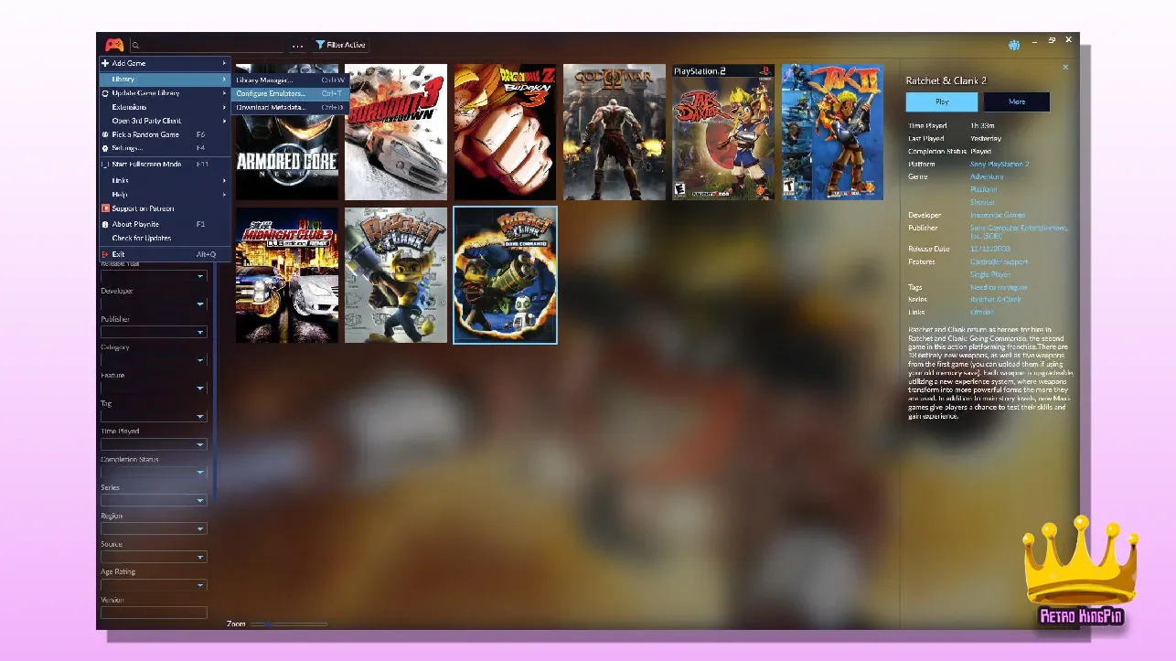The image size is (1176, 661).
Task: Click the dice icon beside Pick a Random Game
Action: point(105,134)
